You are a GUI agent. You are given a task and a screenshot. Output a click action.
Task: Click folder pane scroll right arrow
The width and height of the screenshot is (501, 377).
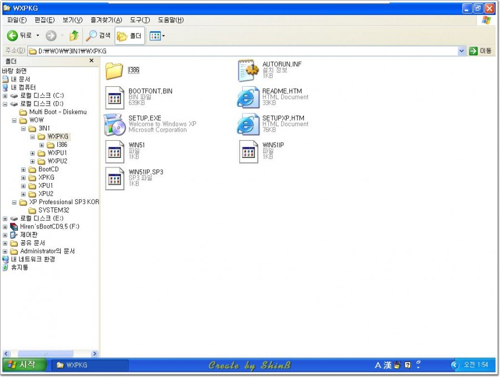(94, 354)
